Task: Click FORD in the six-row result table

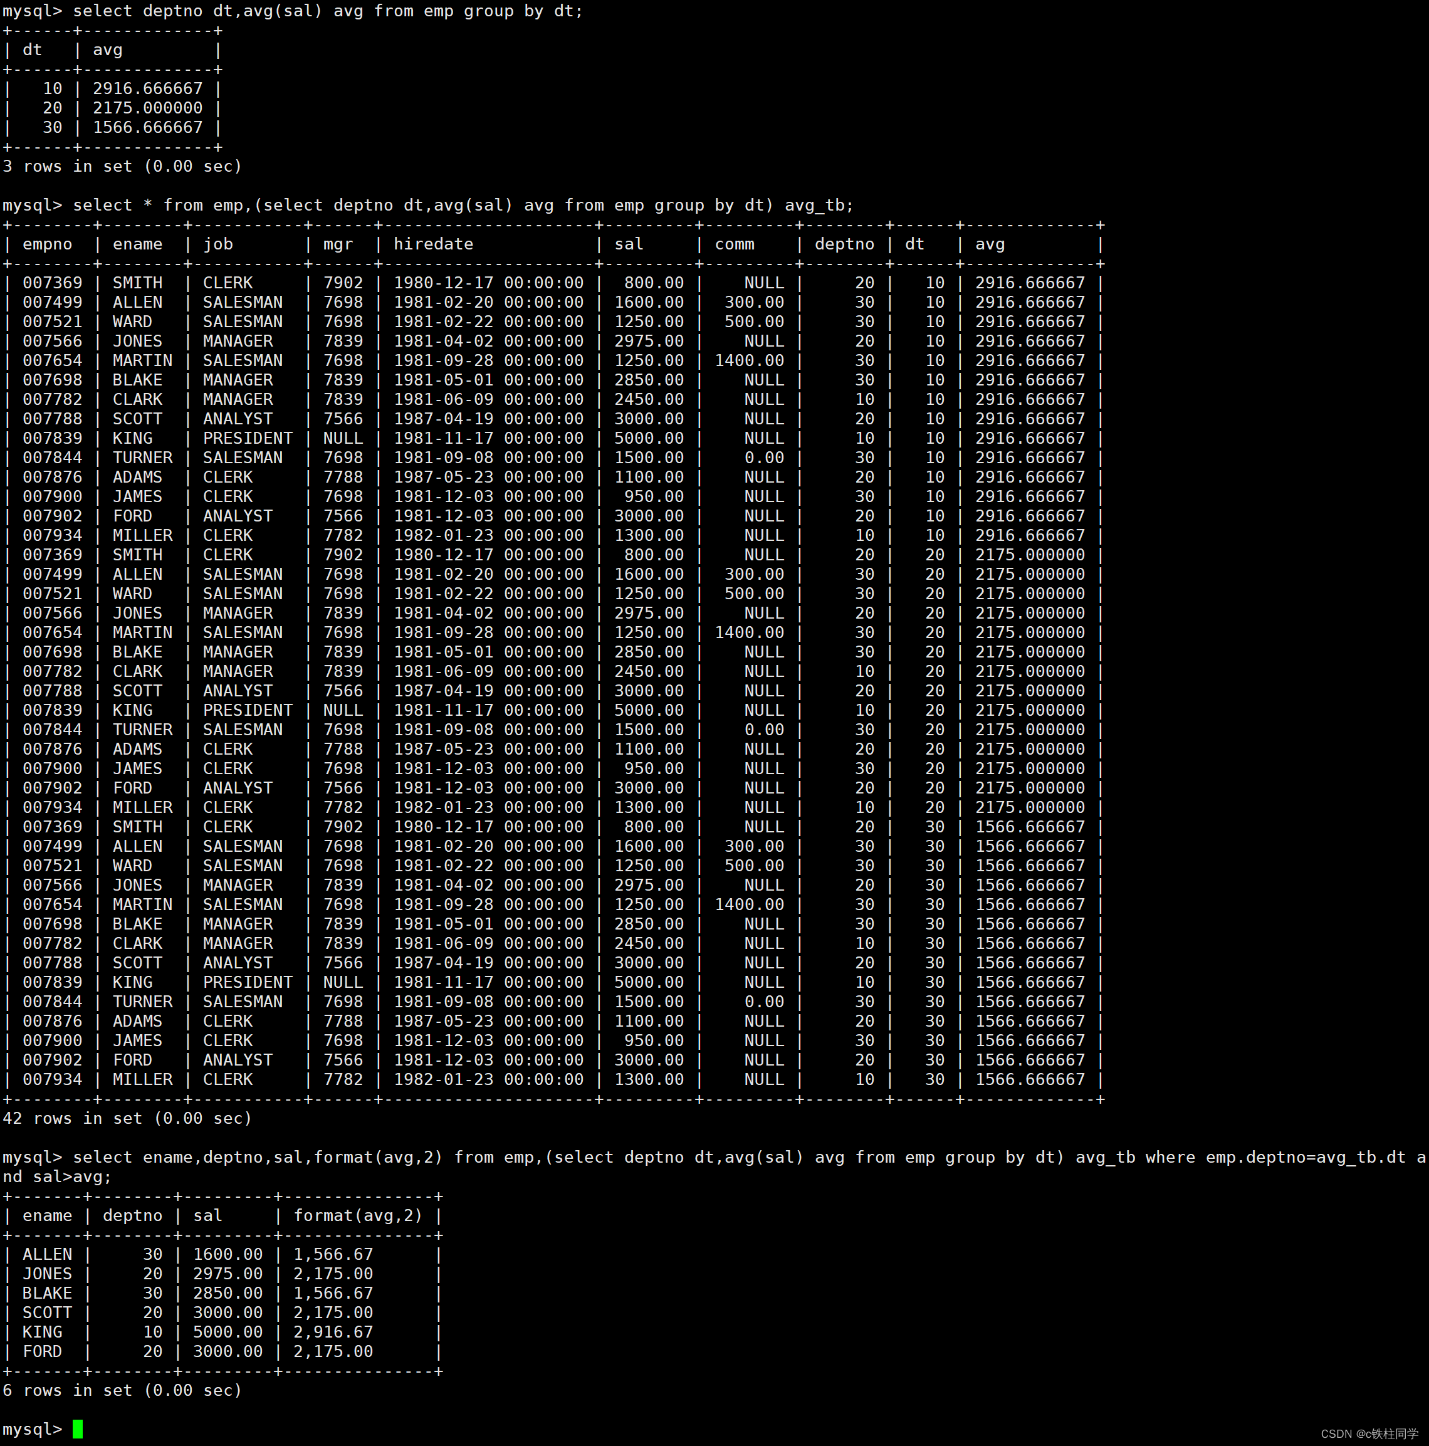Action: point(42,1352)
